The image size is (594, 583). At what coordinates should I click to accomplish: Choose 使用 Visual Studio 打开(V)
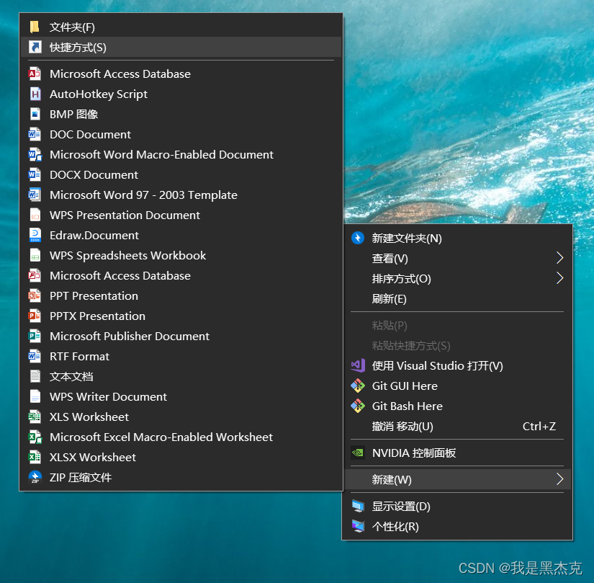[457, 365]
